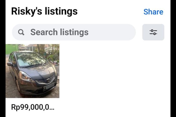View the car listing thumbnail
The width and height of the screenshot is (176, 117).
coord(32,71)
